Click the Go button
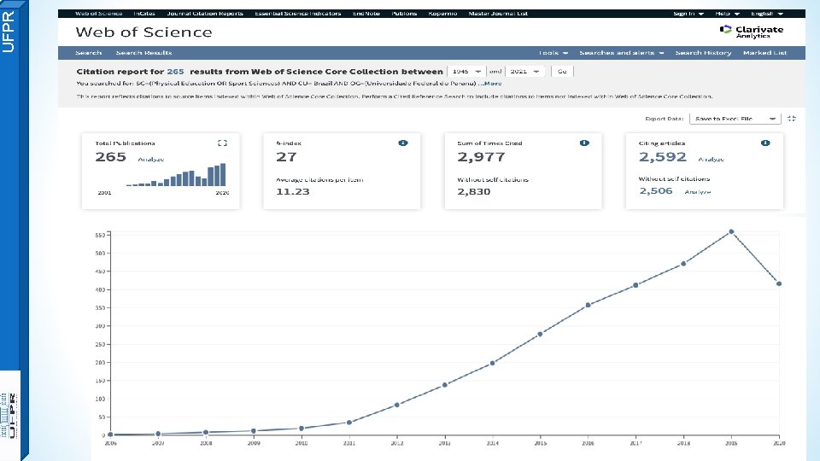 point(562,71)
